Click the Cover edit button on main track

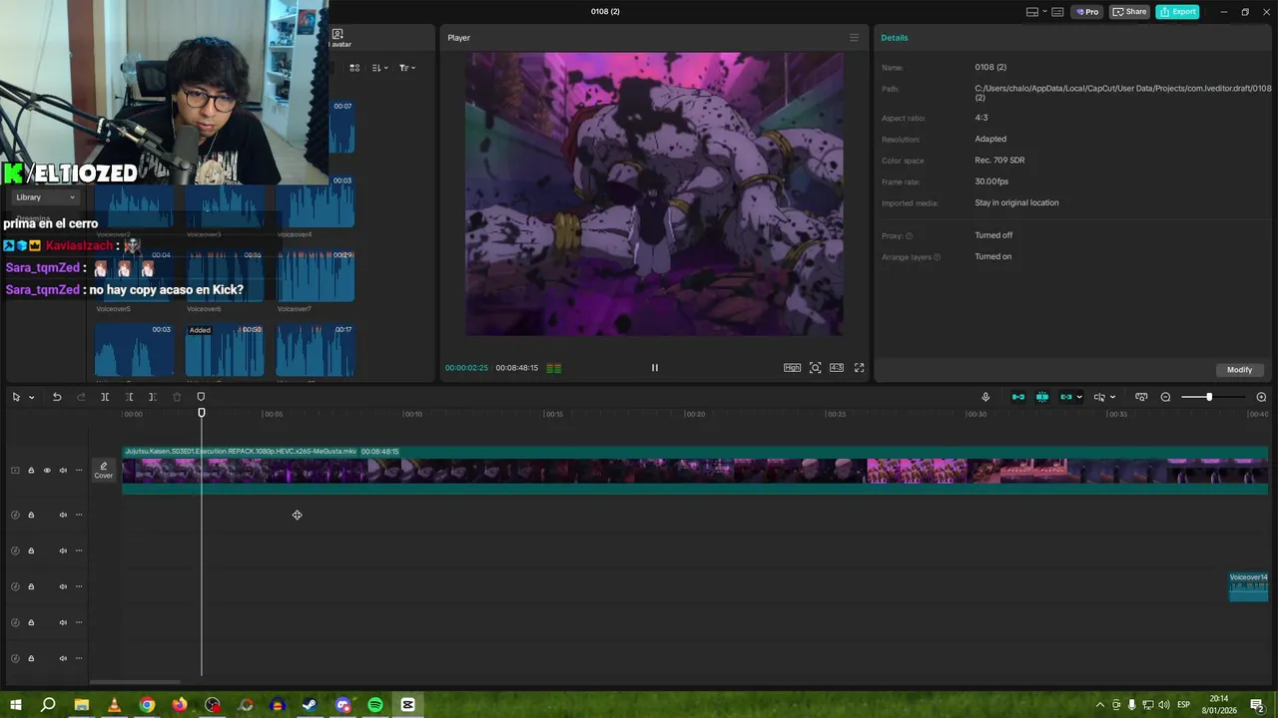coord(104,470)
